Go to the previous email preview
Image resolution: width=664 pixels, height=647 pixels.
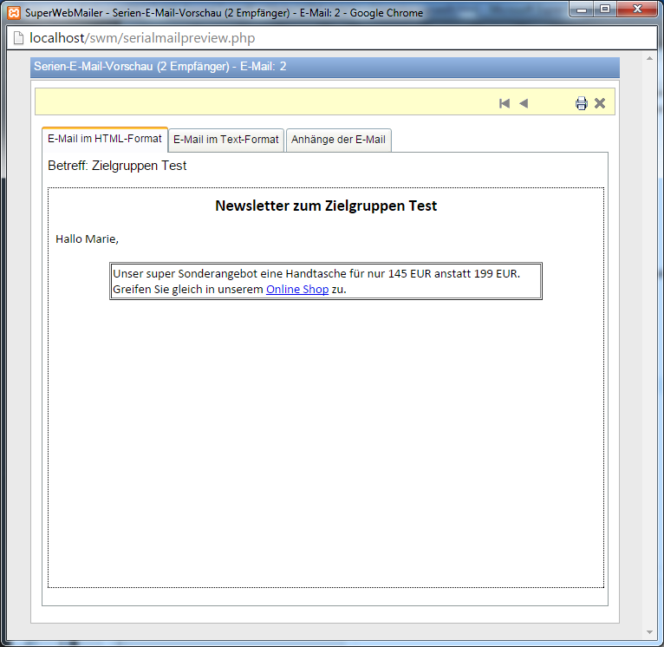pyautogui.click(x=524, y=104)
